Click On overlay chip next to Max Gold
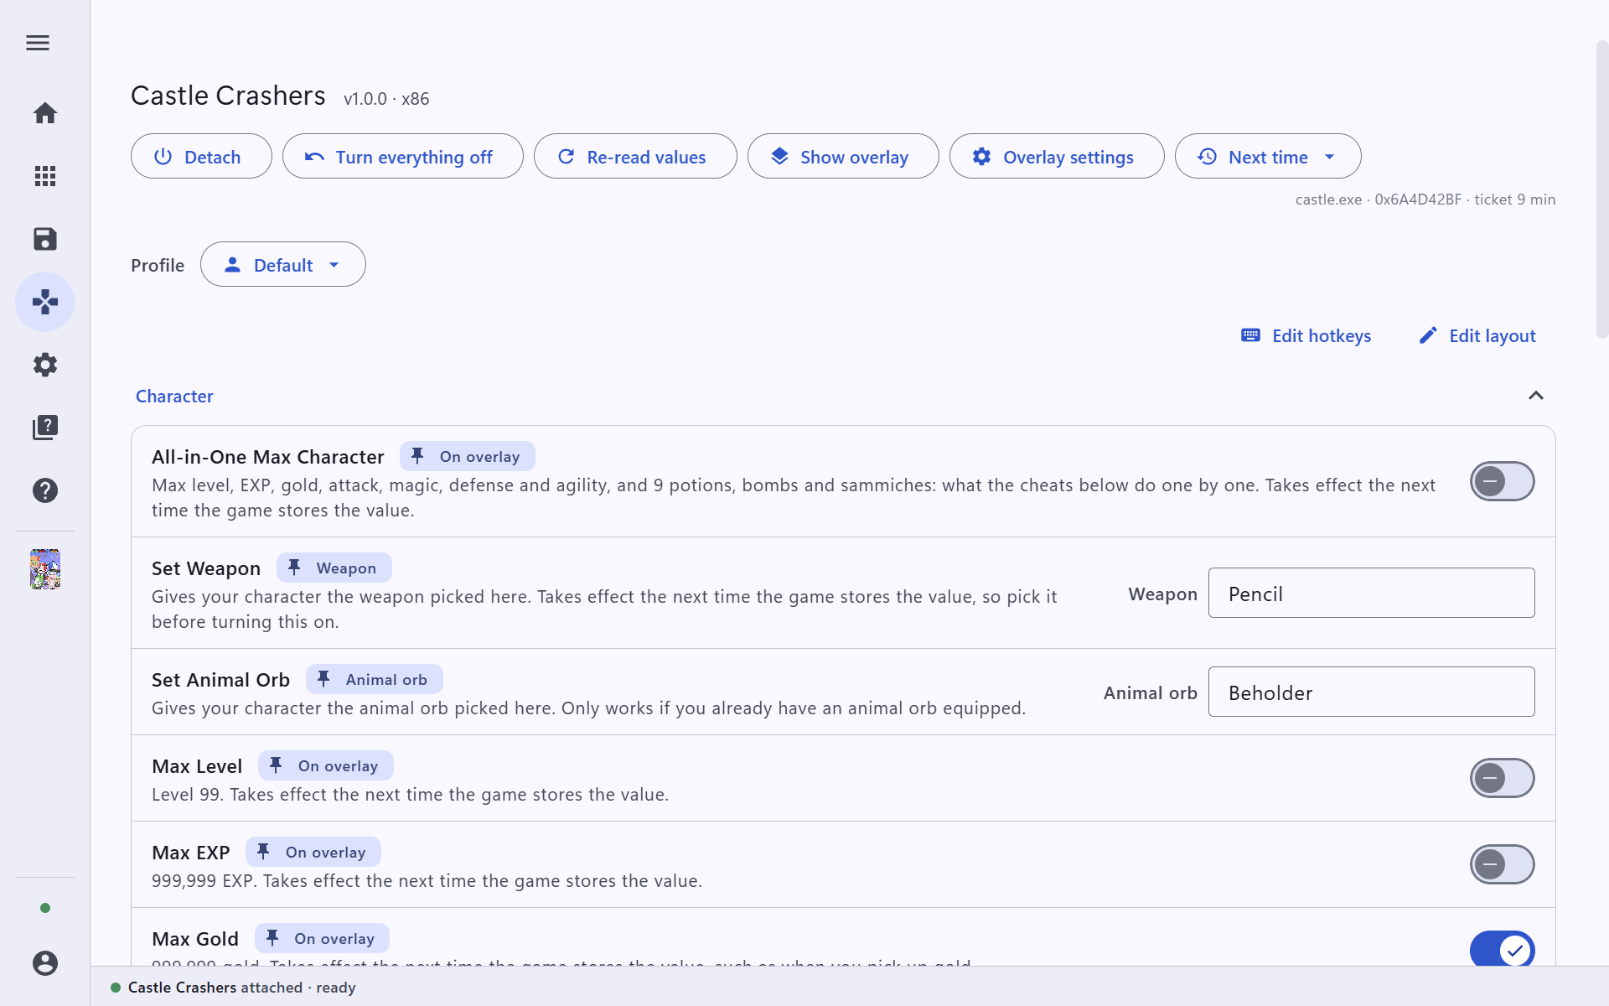1609x1006 pixels. pos(322,939)
